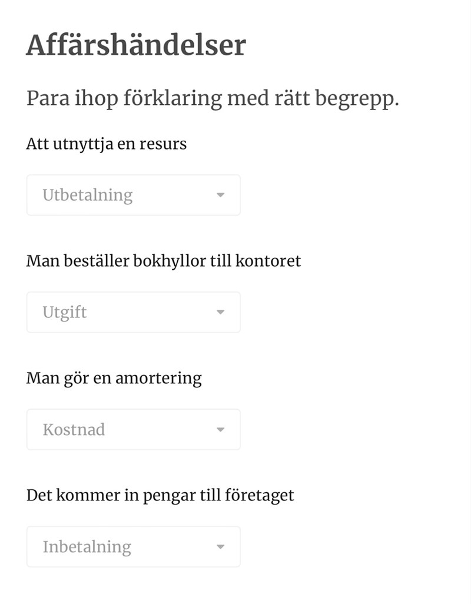Click the arrow icon beside Utgift
The image size is (471, 604).
(221, 313)
